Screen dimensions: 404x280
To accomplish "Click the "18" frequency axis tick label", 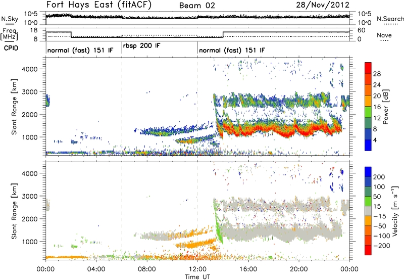I will click(x=34, y=30).
